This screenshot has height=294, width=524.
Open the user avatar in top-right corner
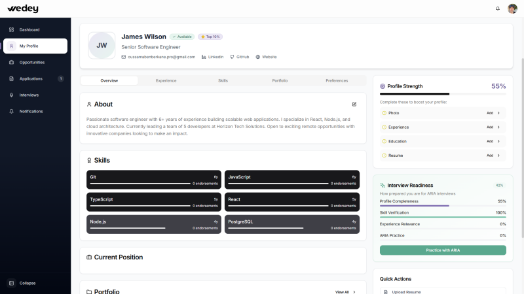pos(512,8)
